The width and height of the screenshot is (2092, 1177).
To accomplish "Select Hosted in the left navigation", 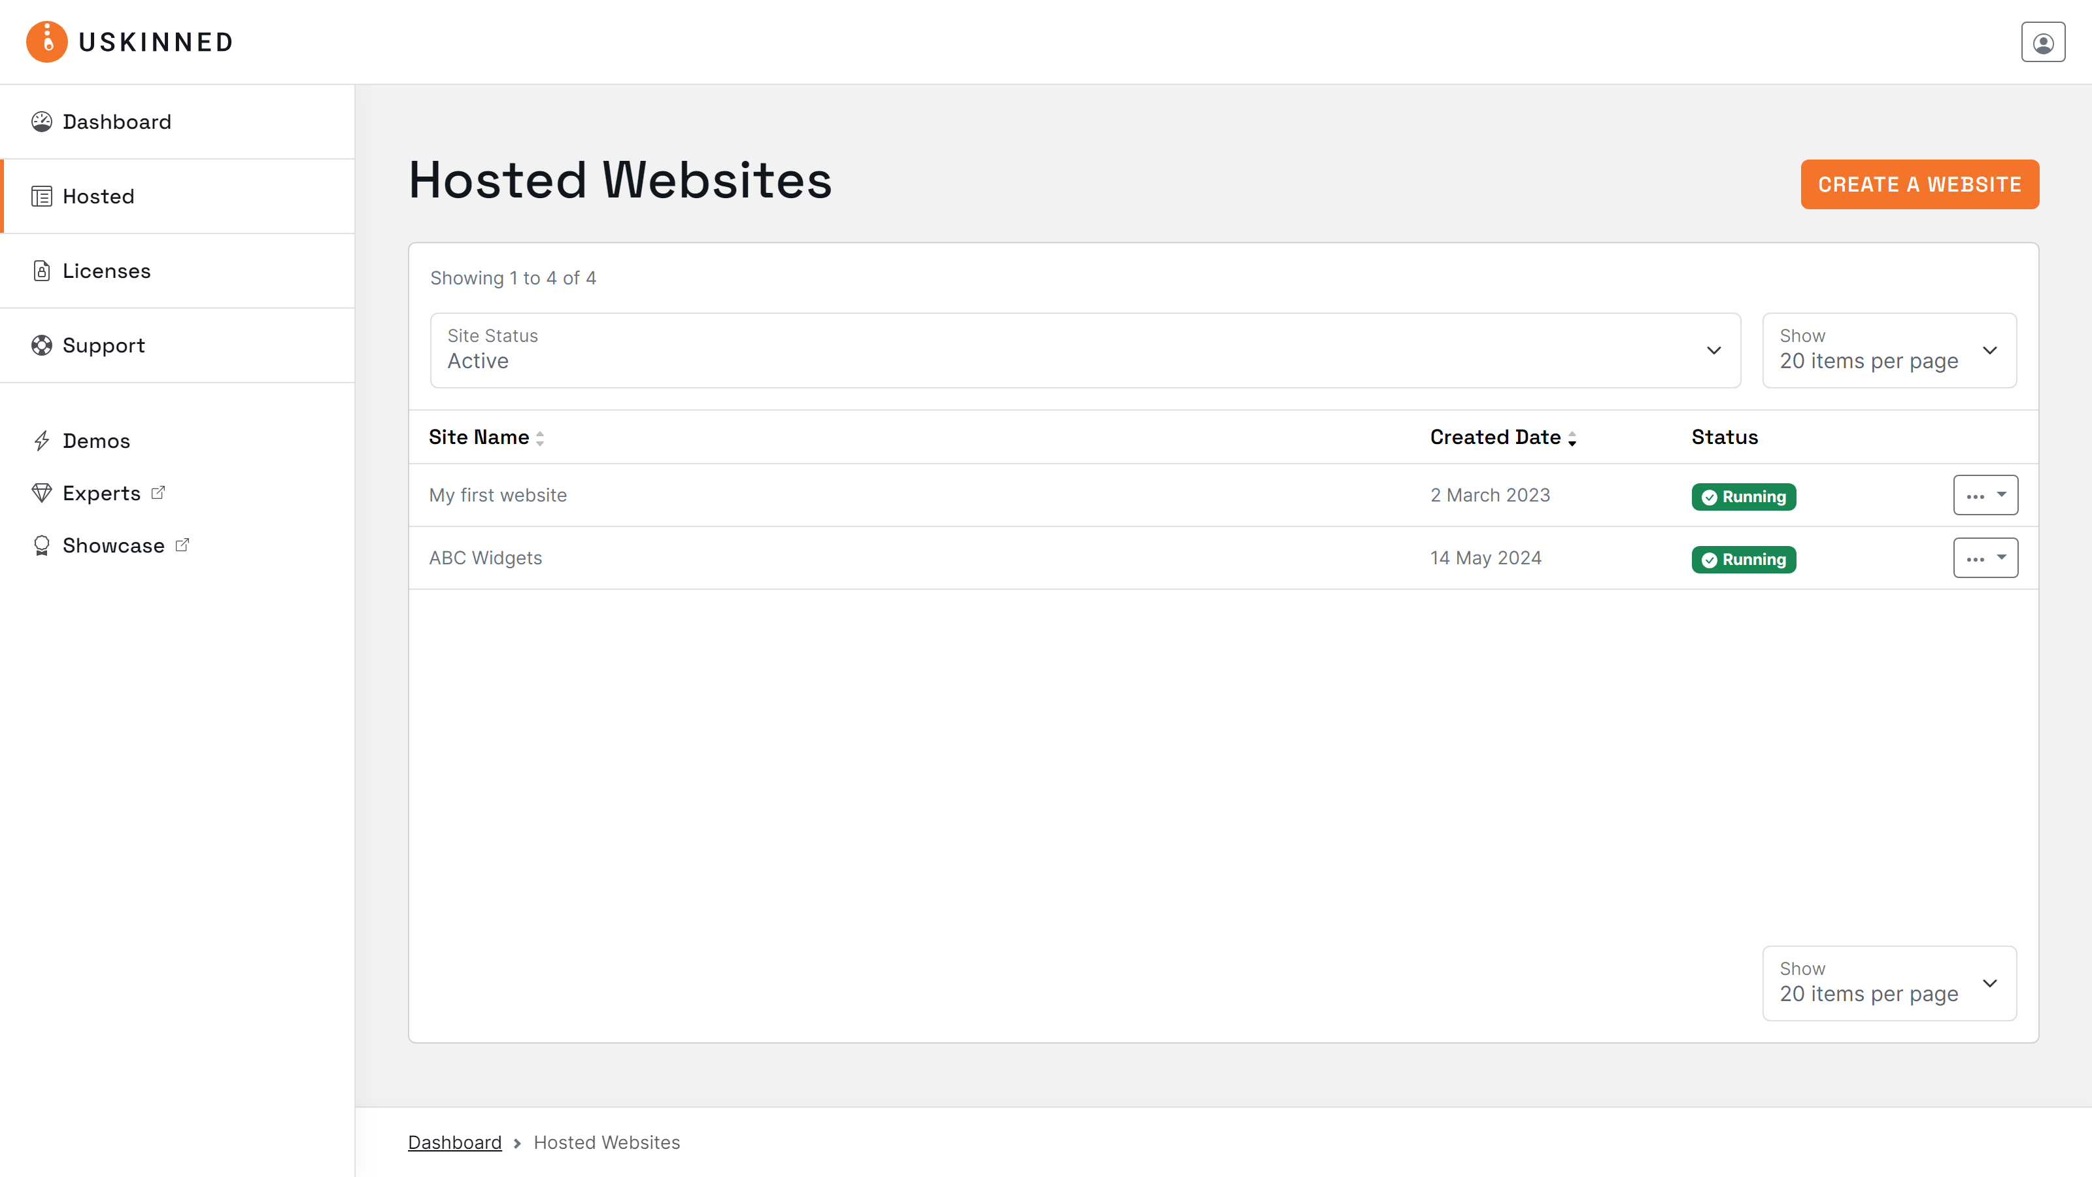I will [97, 196].
